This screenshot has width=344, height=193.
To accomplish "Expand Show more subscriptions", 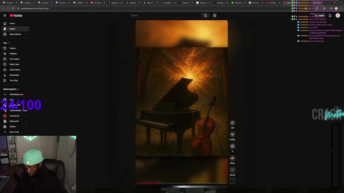I will pos(15,132).
